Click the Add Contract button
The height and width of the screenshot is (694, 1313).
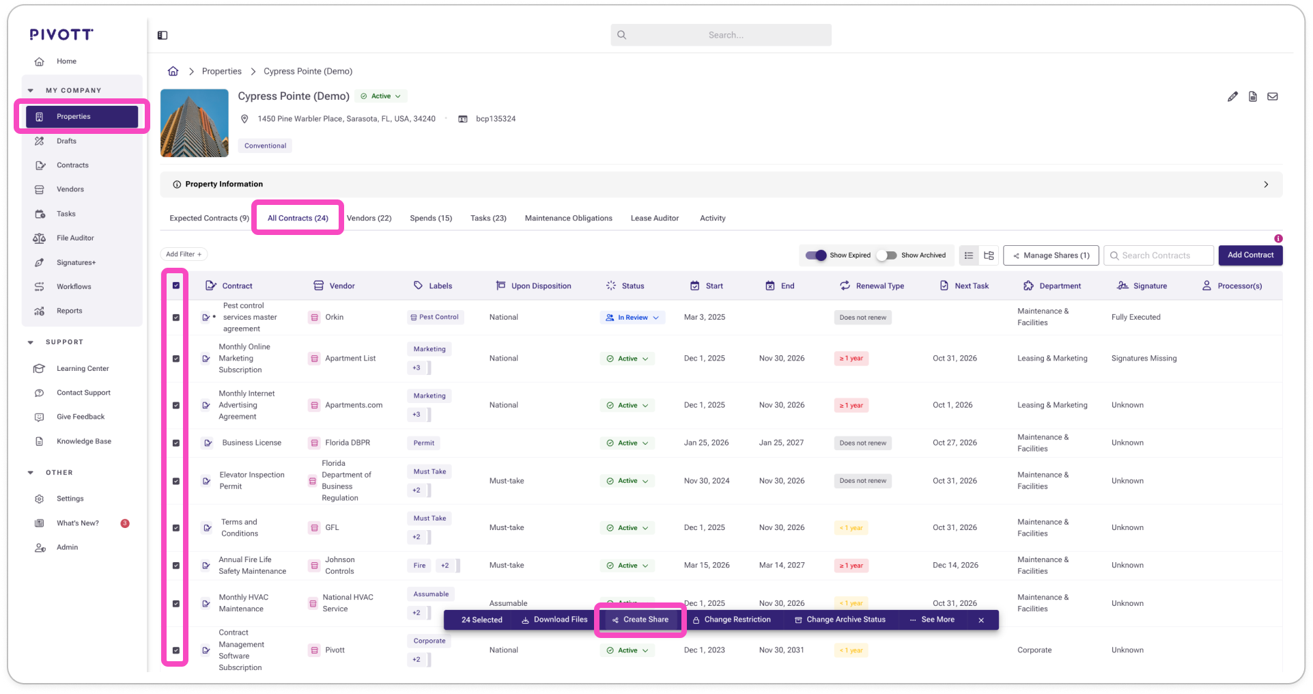click(x=1250, y=255)
